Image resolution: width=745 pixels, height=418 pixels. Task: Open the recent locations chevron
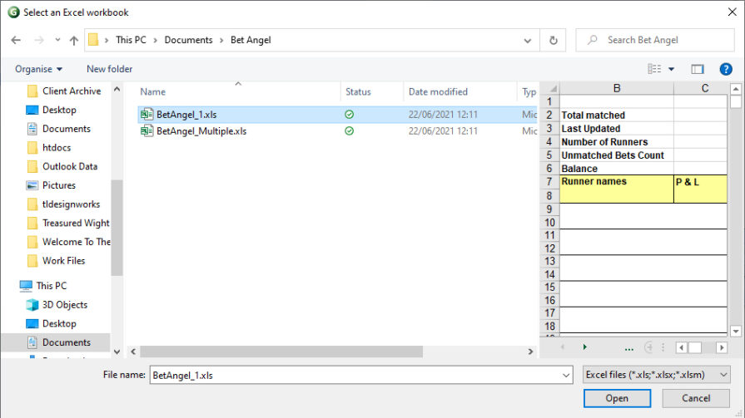pyautogui.click(x=57, y=41)
